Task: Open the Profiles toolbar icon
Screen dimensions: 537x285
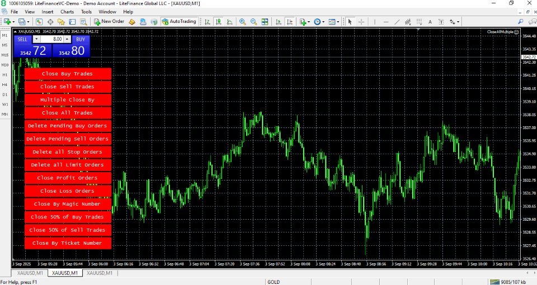Action: click(22, 22)
